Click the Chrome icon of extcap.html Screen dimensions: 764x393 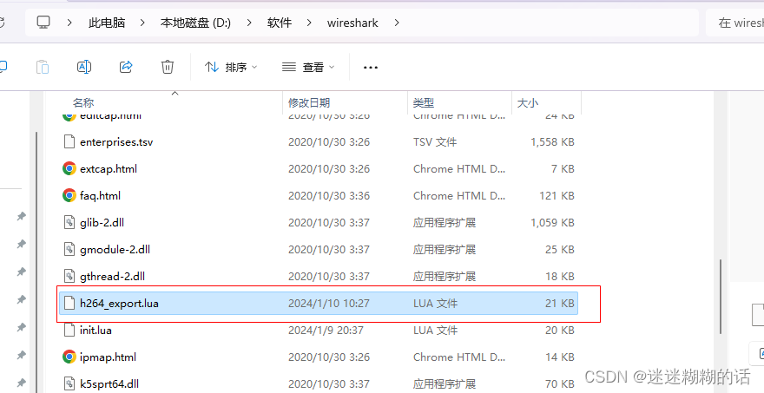69,169
